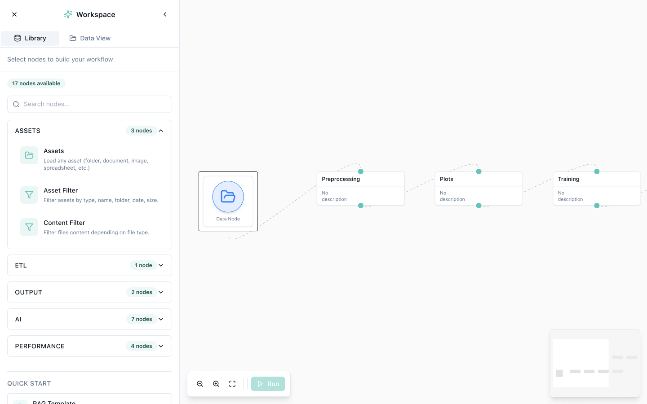This screenshot has height=404, width=647.
Task: Click the 17 nodes available badge
Action: (36, 83)
